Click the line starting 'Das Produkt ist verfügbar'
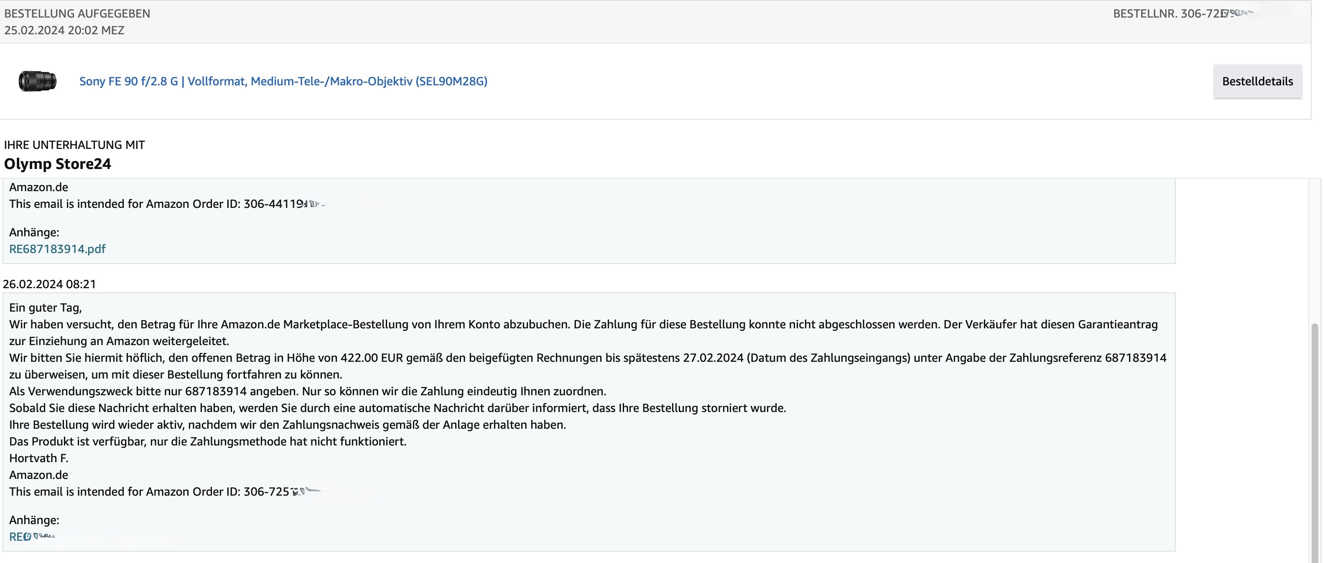 [x=207, y=442]
